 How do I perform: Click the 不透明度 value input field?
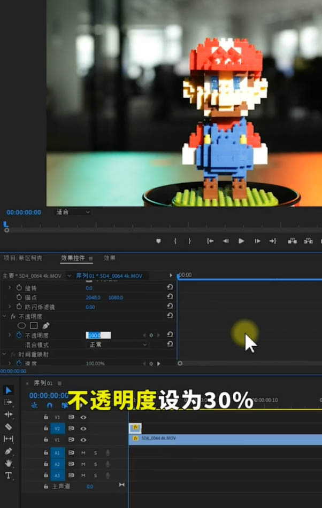coord(98,335)
